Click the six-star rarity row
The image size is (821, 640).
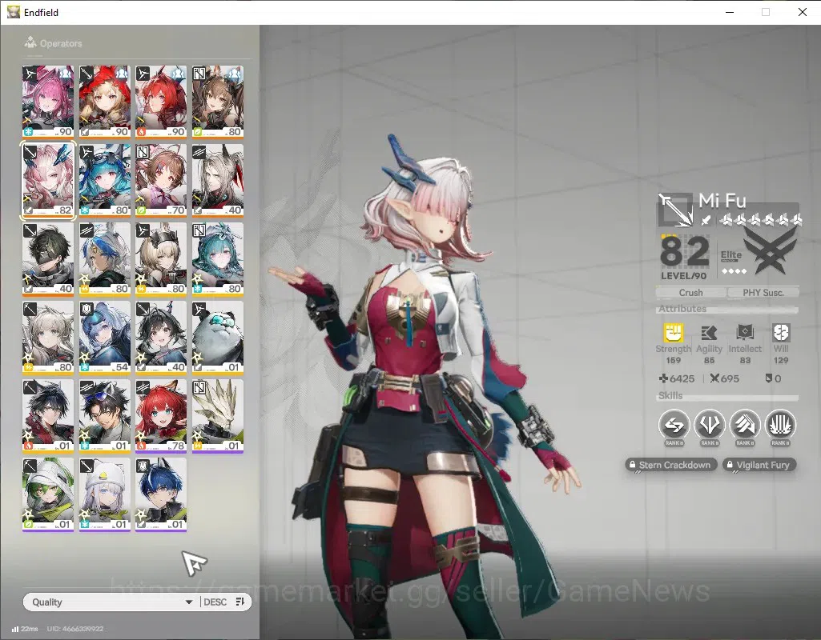point(760,220)
